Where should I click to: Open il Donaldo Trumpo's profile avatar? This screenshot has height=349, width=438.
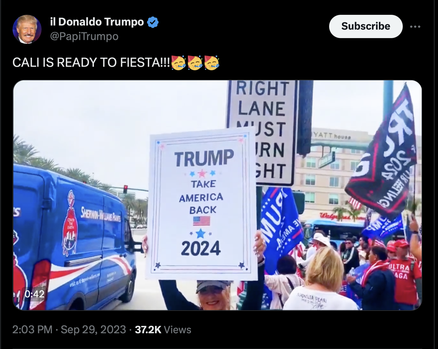point(27,29)
